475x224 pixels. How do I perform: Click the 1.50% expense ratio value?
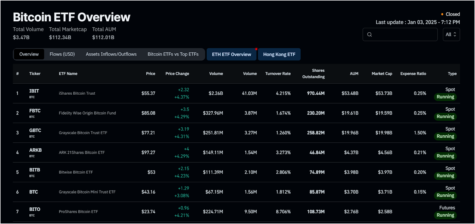pos(420,133)
